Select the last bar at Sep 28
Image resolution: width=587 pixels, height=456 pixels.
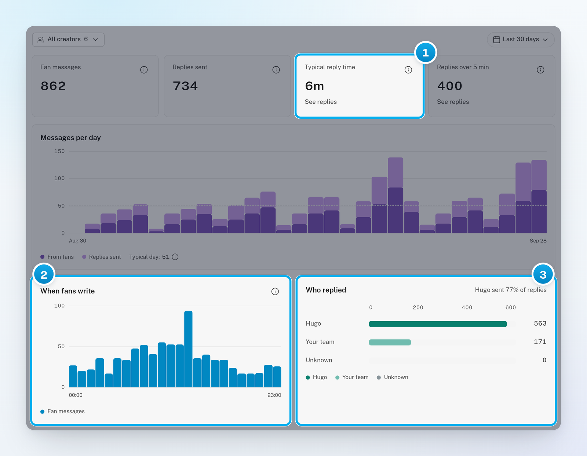click(539, 196)
